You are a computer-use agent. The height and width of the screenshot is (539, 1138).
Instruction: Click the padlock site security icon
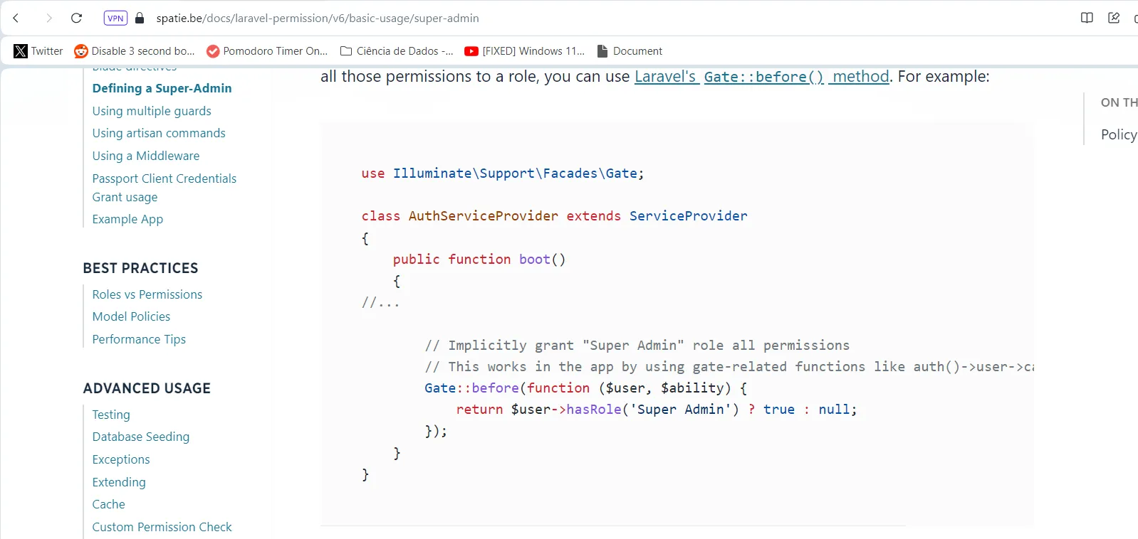140,18
